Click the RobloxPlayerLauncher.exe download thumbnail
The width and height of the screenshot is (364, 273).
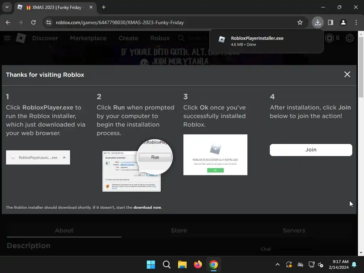pos(38,157)
